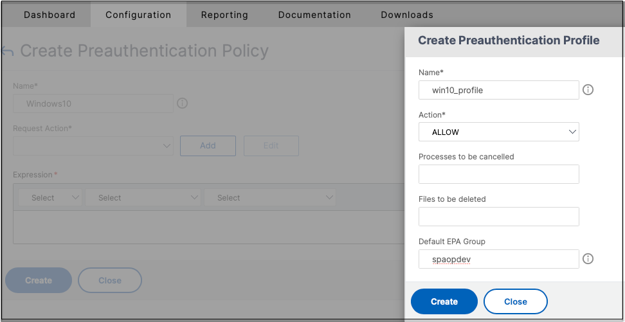Open the first Expression Select dropdown
Screen dimensions: 625x322
50,198
